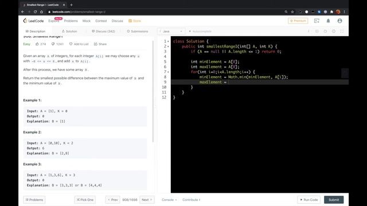Dislike the problem with thumbs down
This screenshot has height=206, width=367.
[x=57, y=44]
